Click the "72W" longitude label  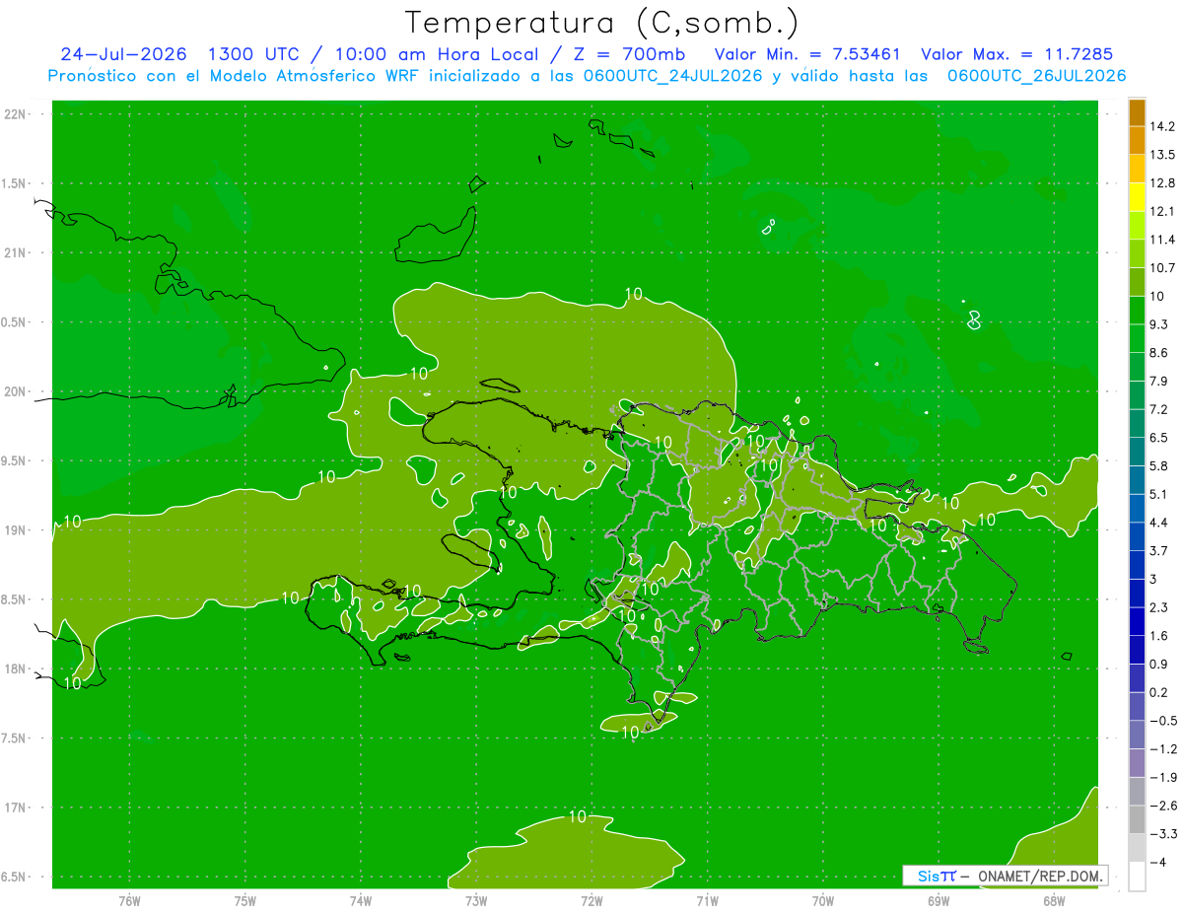coord(591,901)
